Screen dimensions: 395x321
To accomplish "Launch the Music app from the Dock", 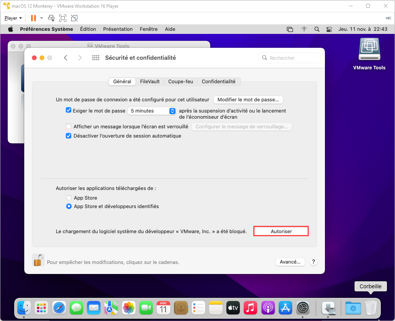I will click(251, 308).
